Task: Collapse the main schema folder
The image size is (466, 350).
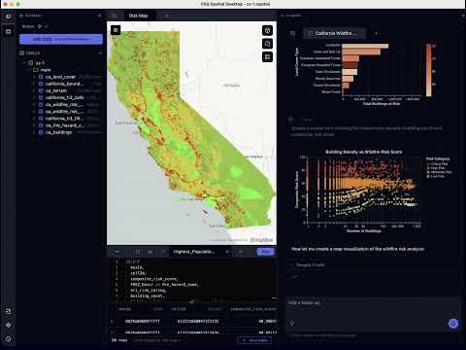Action: [x=29, y=70]
